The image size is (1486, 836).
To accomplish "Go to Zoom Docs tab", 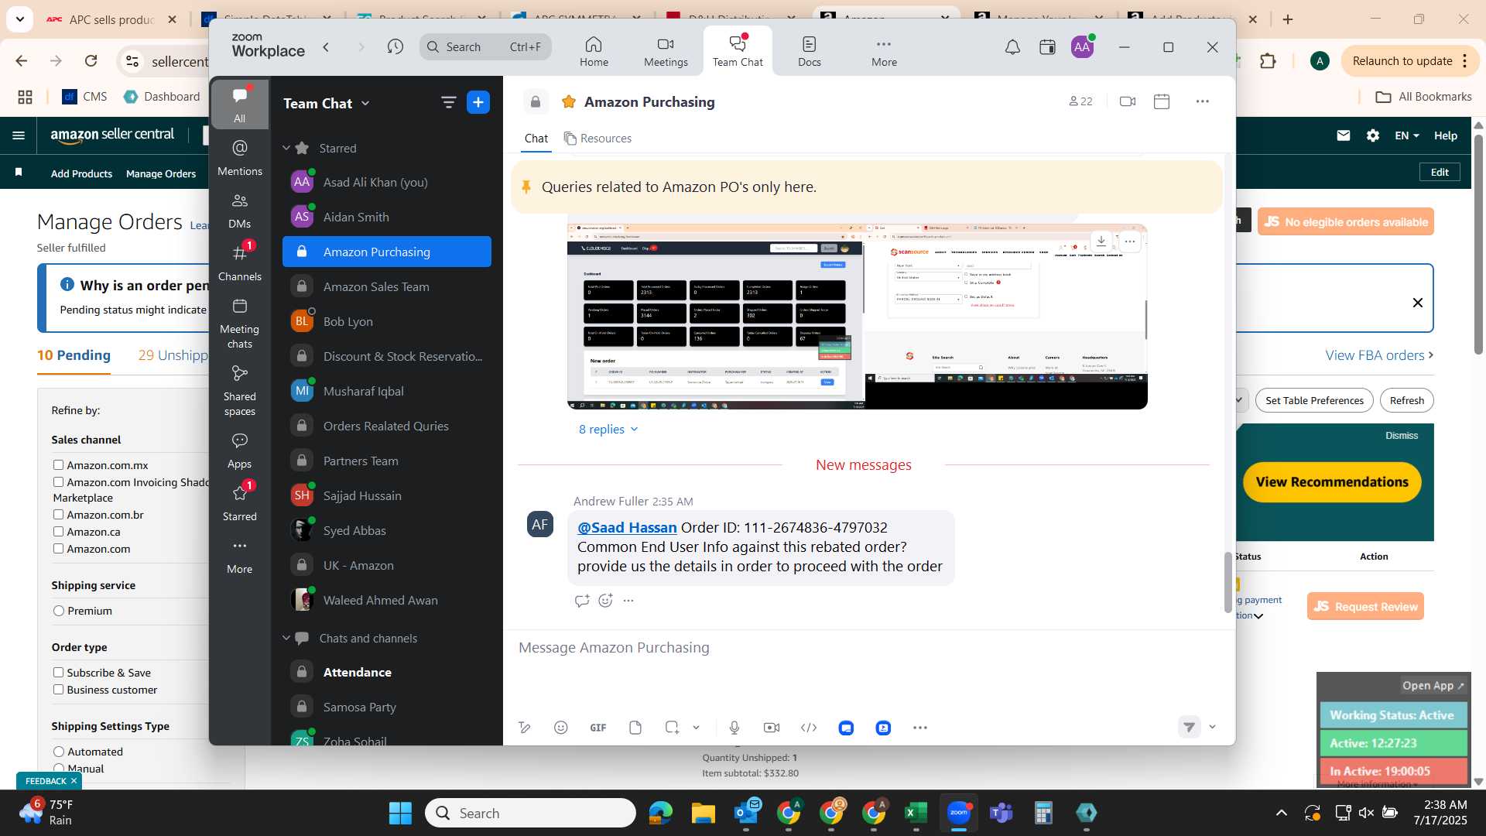I will click(x=810, y=51).
